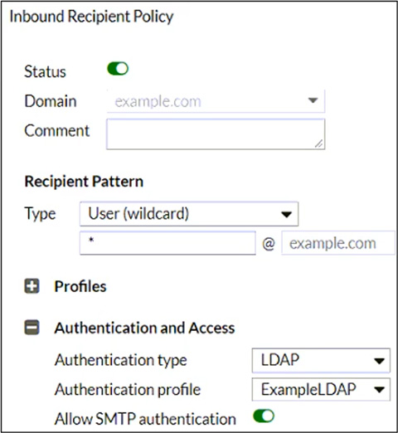Screen dimensions: 398x433
Task: Open the Authentication type LDAP dropdown
Action: (321, 361)
